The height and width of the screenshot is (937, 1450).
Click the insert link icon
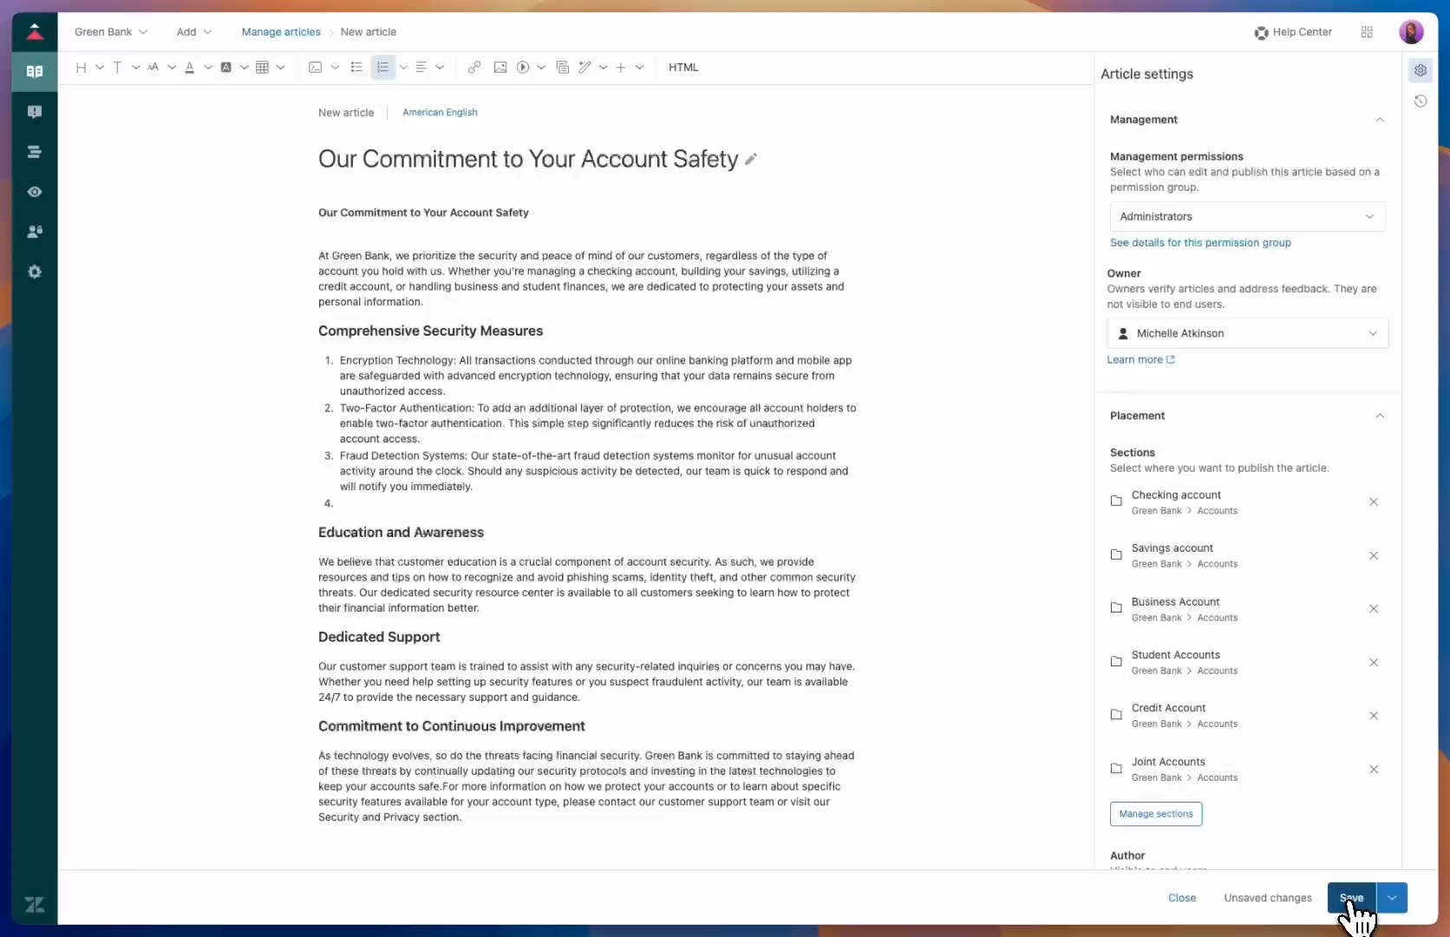coord(474,68)
